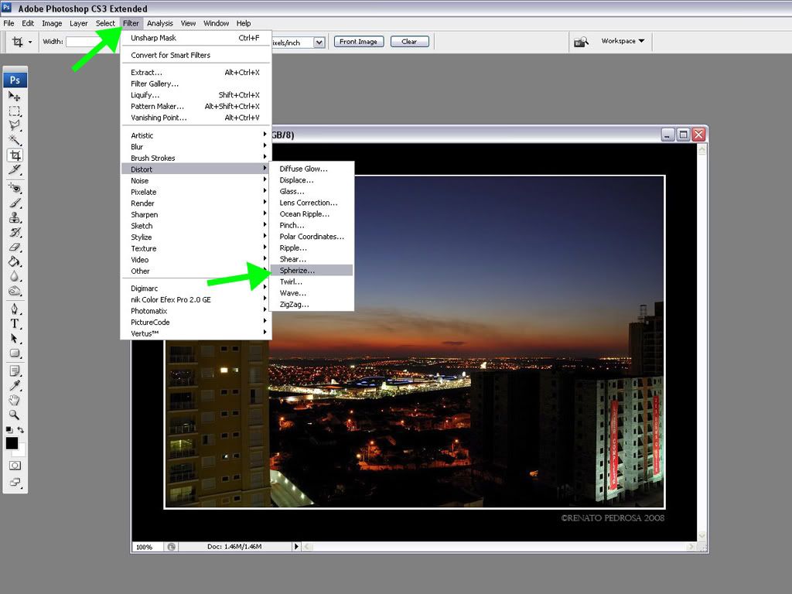Viewport: 792px width, 594px height.
Task: Click the Front Image button
Action: (359, 42)
